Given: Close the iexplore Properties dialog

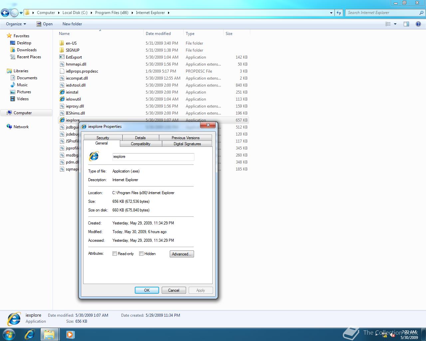Looking at the screenshot, I should pyautogui.click(x=208, y=125).
